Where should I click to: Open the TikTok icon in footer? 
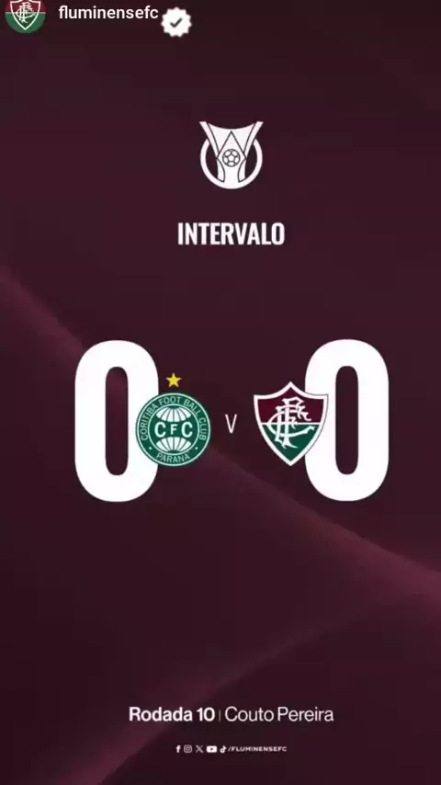pyautogui.click(x=223, y=749)
